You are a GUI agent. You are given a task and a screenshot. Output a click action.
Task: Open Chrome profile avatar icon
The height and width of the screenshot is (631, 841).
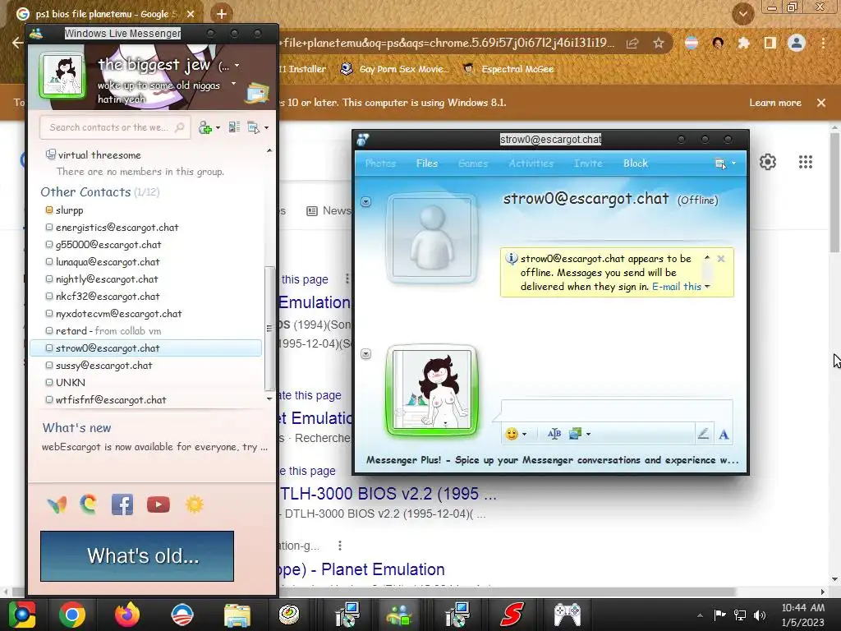[797, 43]
